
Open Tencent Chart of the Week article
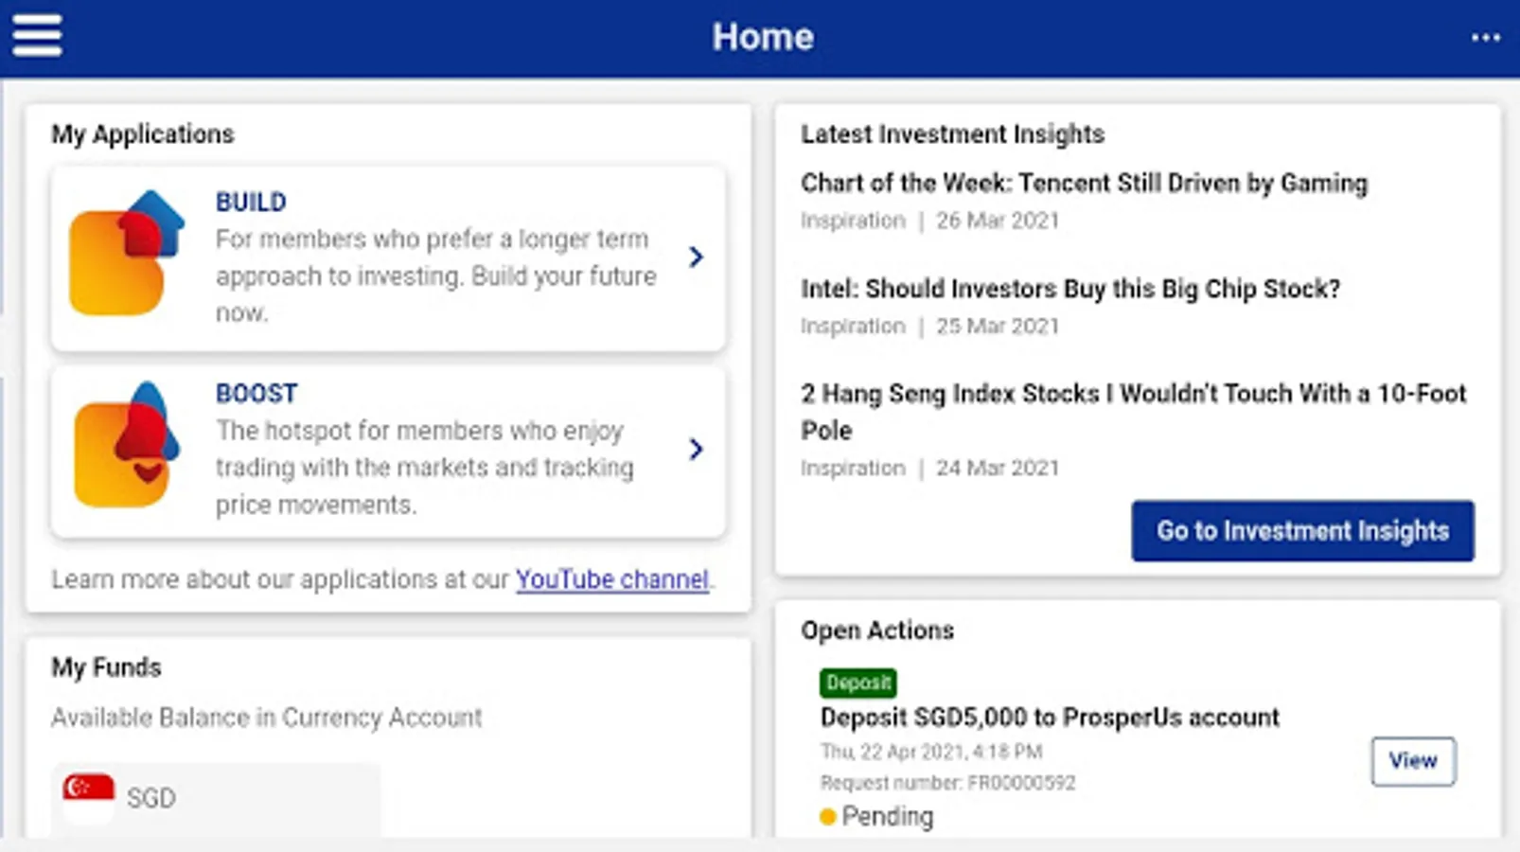(x=1084, y=184)
